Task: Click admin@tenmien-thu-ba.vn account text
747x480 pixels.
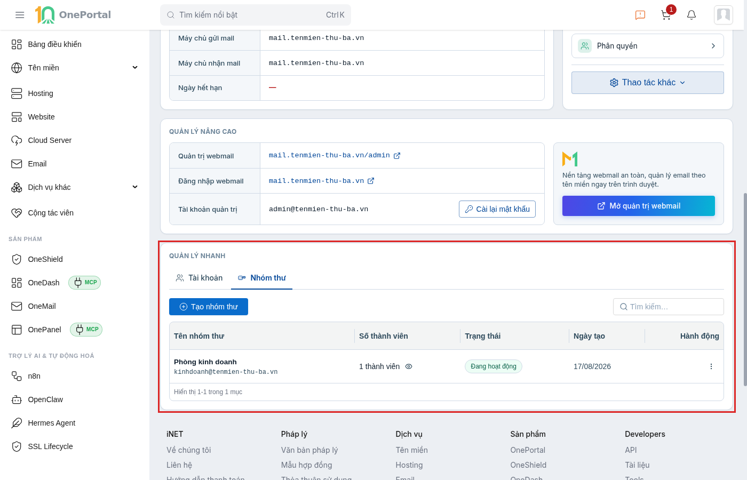Action: [x=319, y=209]
